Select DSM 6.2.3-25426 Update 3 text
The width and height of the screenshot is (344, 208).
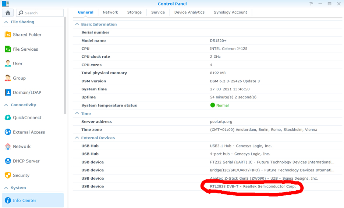(x=235, y=81)
